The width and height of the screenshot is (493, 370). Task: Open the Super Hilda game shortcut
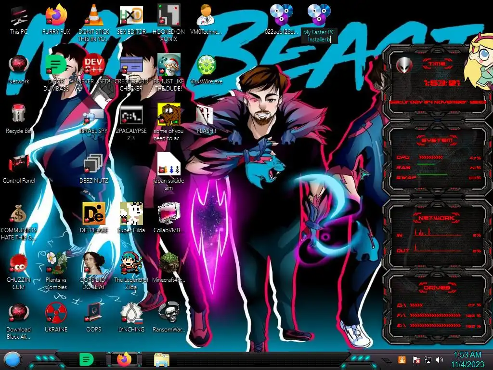click(131, 218)
